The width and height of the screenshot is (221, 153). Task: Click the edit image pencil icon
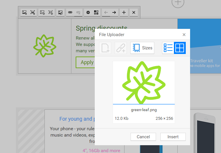[x=60, y=12]
